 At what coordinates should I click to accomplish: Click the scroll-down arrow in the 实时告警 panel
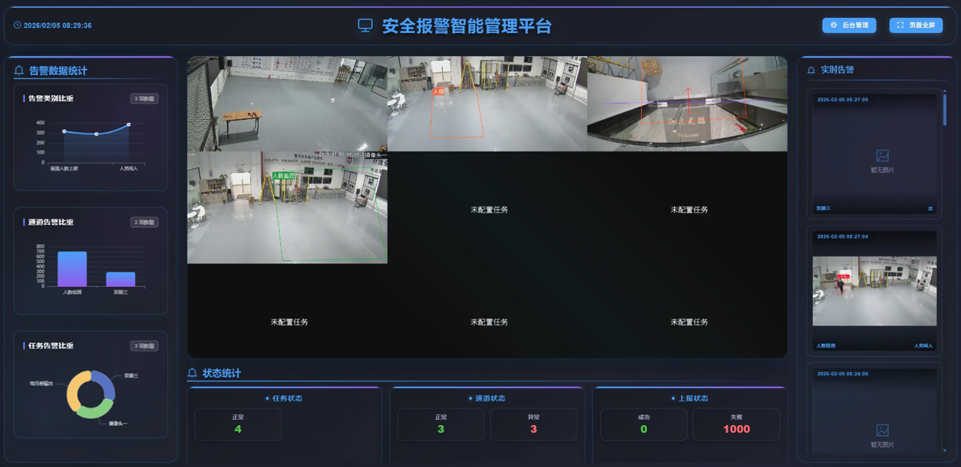(x=944, y=451)
